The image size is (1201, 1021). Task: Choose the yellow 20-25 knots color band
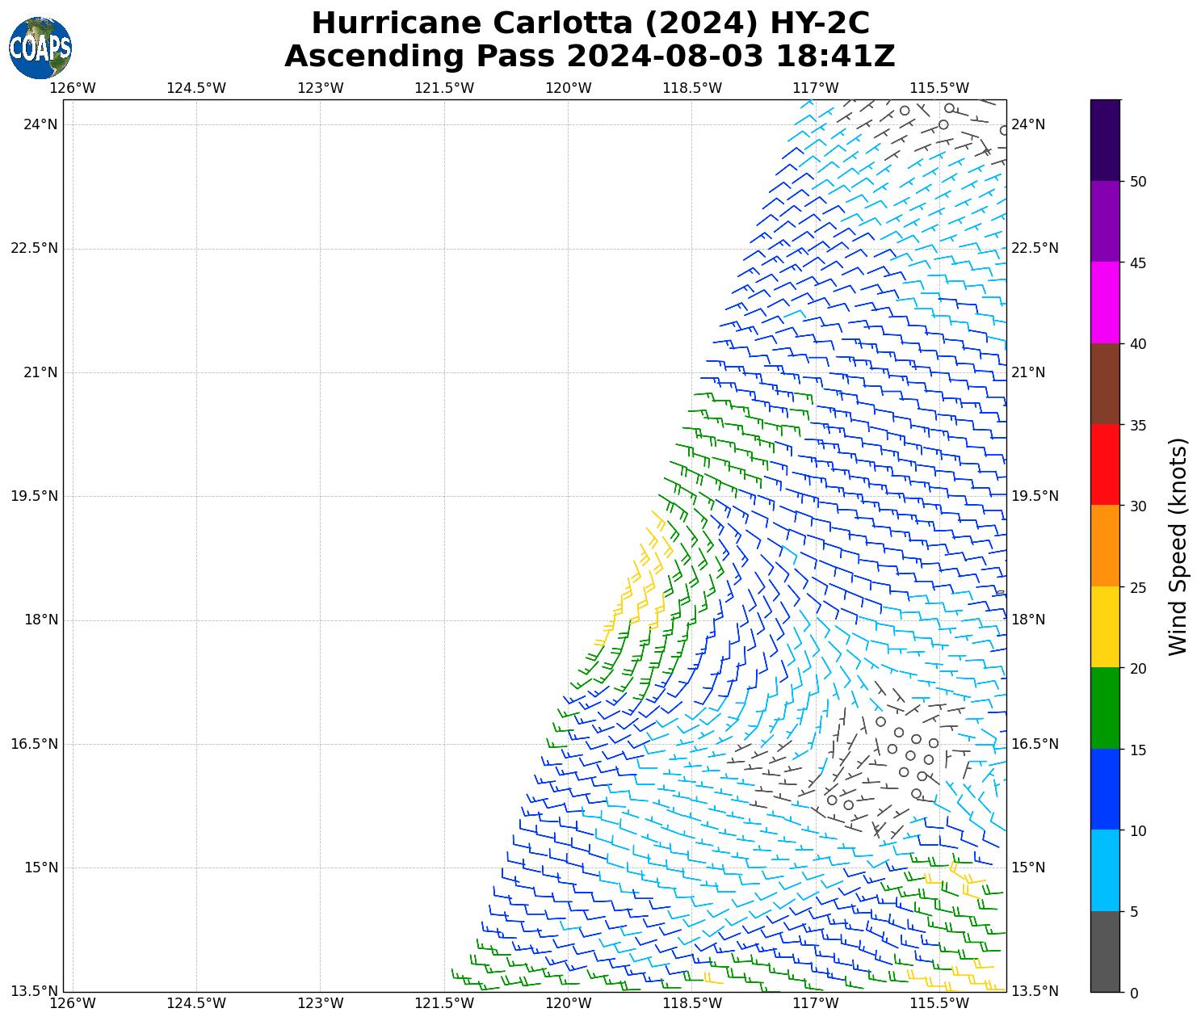(1104, 627)
